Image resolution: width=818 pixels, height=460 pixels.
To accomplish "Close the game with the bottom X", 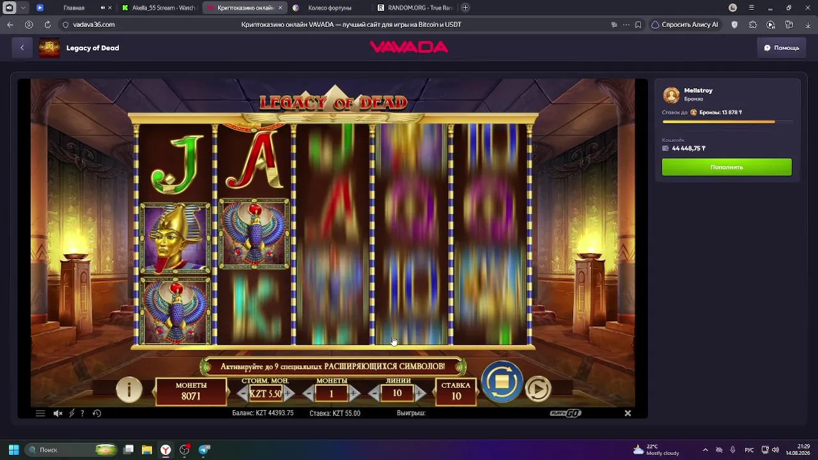I will tap(628, 413).
